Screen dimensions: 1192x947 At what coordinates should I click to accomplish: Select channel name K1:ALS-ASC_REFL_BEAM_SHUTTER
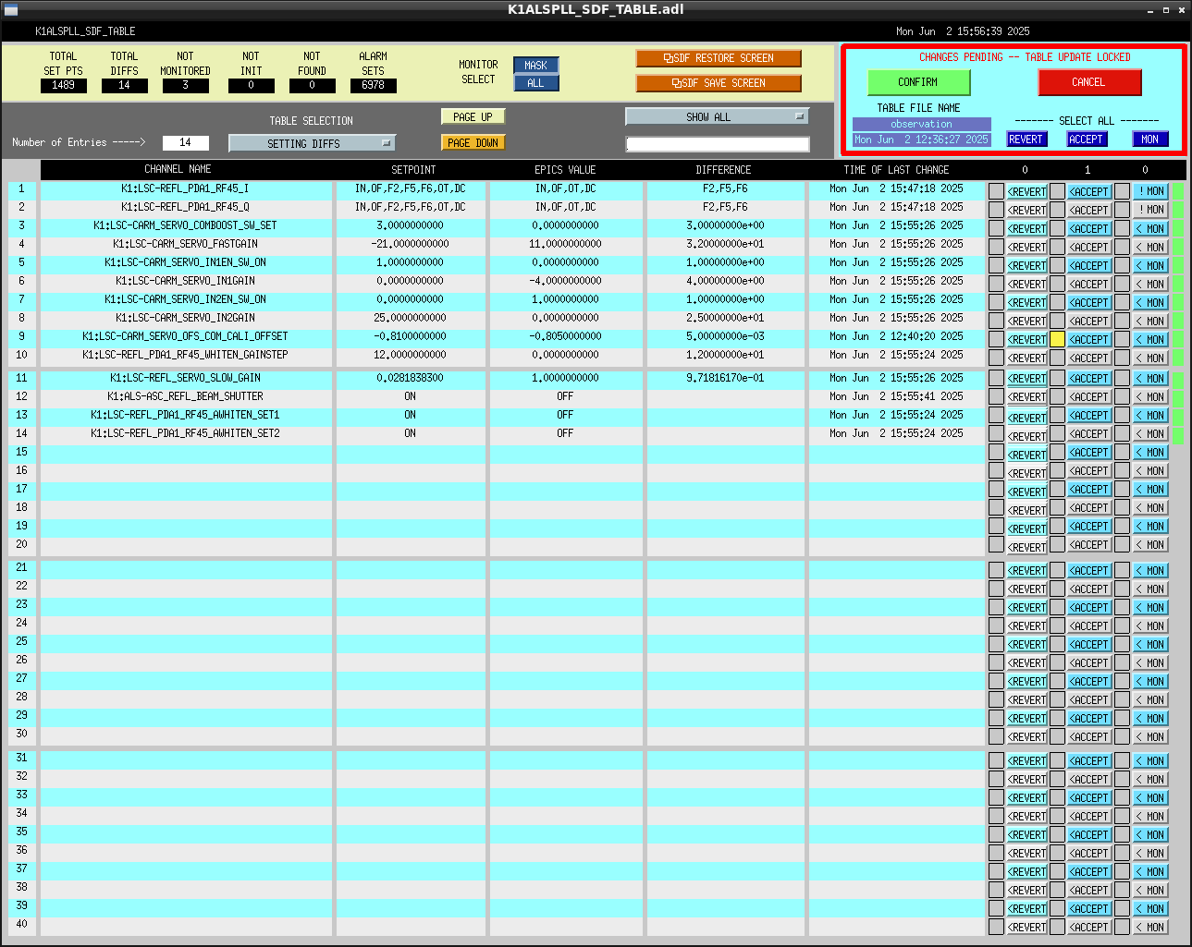point(185,396)
